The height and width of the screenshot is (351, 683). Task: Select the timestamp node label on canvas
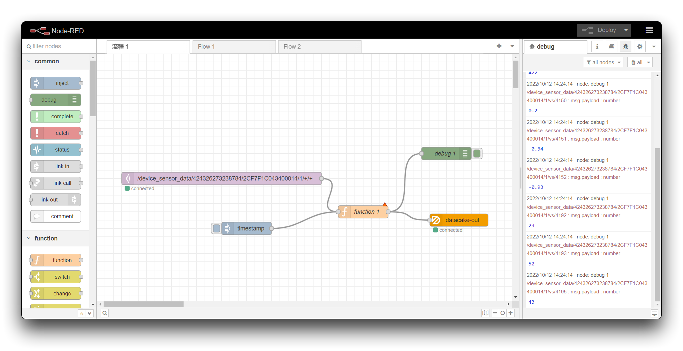click(251, 228)
